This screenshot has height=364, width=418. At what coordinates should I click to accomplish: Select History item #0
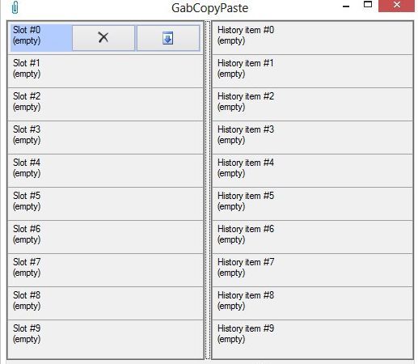tap(312, 38)
